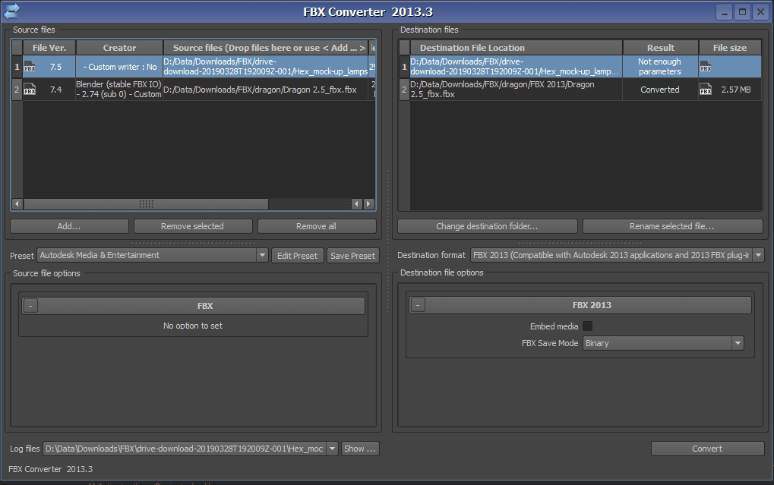This screenshot has height=485, width=774.
Task: Click FBX icon in destination row 1
Action: [x=706, y=67]
